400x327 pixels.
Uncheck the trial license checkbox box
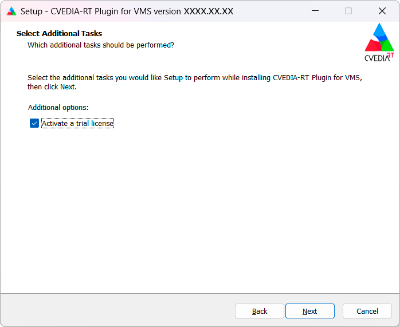(x=34, y=123)
